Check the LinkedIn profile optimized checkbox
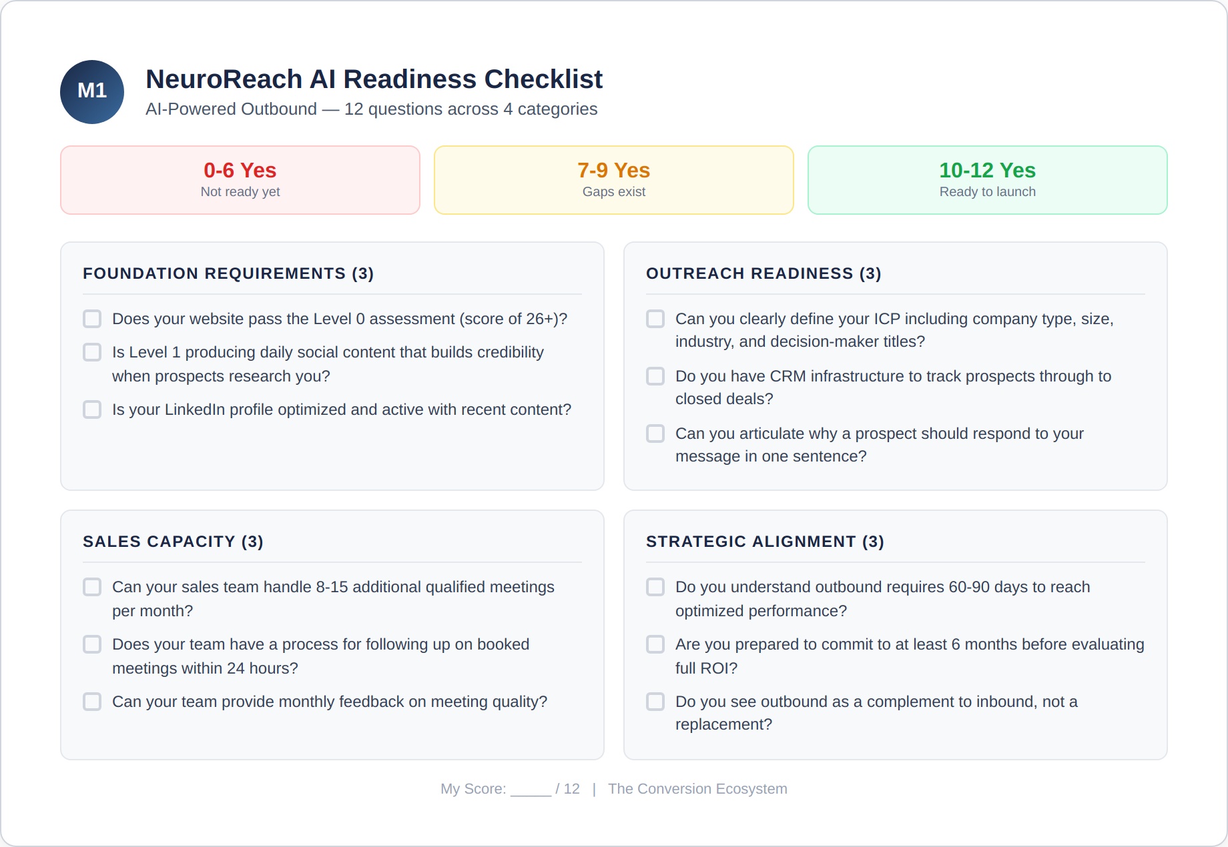This screenshot has width=1228, height=847. pyautogui.click(x=92, y=409)
